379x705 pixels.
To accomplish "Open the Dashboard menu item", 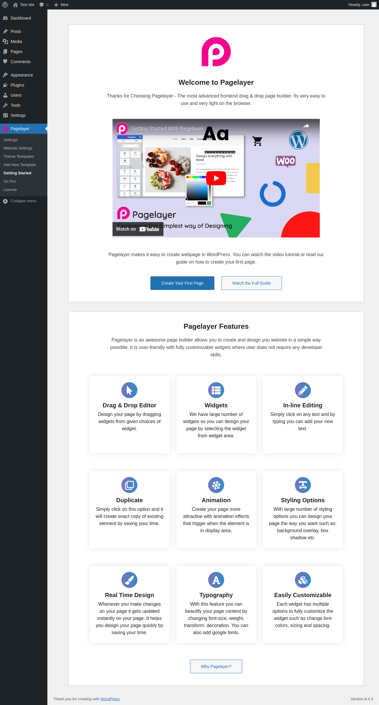I will click(x=24, y=18).
